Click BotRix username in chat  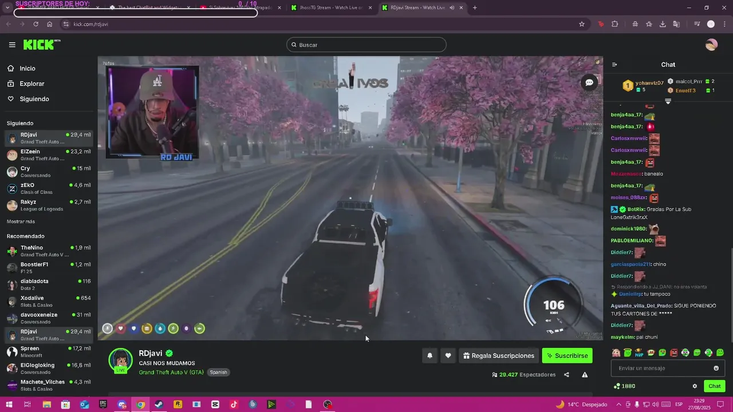point(636,209)
